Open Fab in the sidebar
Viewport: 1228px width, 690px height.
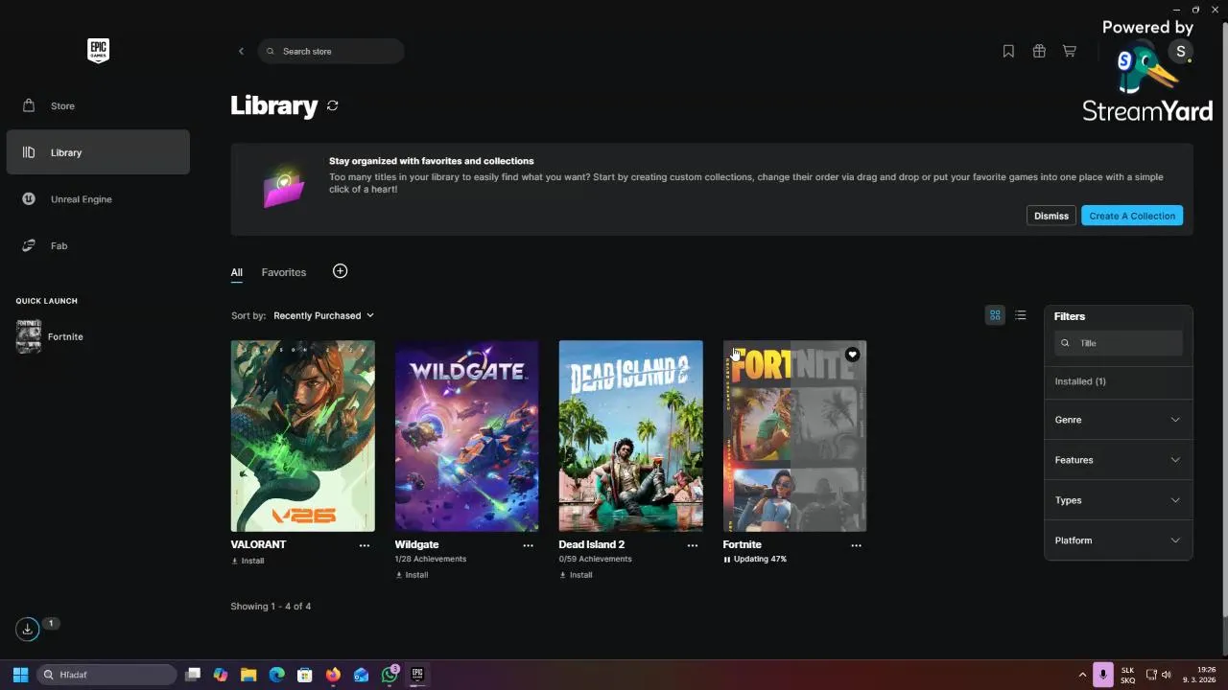click(98, 245)
